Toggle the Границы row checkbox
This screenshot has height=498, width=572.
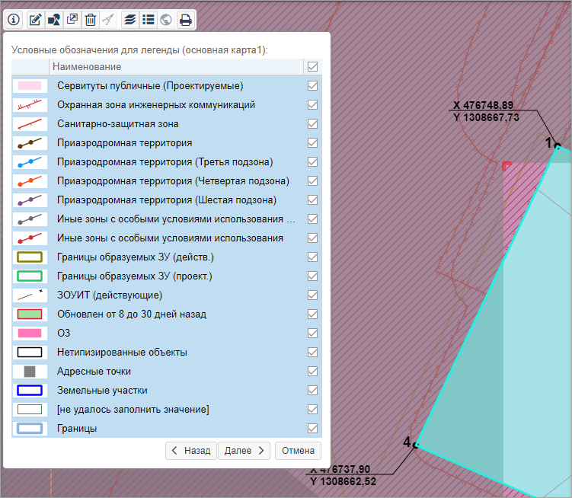[312, 428]
